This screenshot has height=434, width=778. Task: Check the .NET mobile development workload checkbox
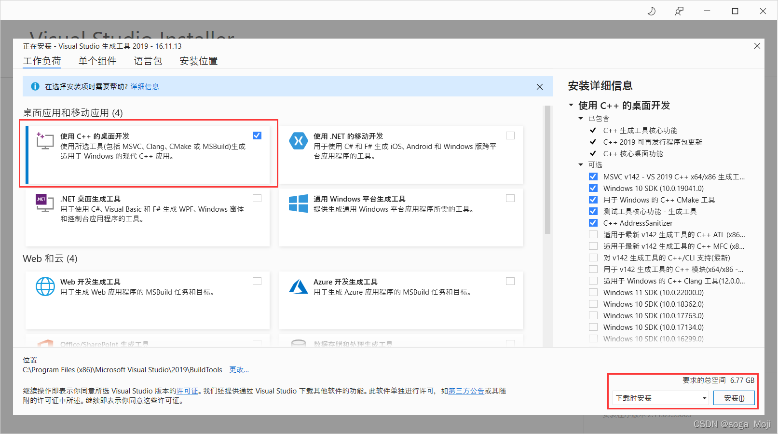(510, 136)
